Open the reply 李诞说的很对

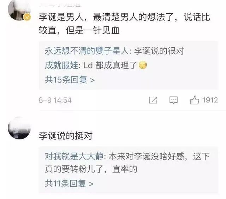click(159, 51)
